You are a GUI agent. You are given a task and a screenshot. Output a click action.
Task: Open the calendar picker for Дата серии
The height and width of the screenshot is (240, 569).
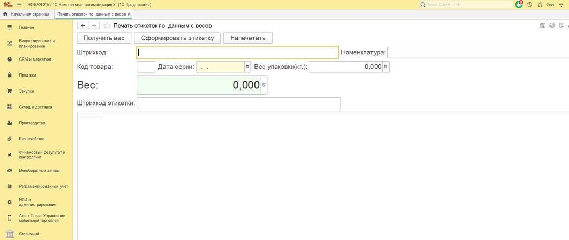(x=247, y=67)
